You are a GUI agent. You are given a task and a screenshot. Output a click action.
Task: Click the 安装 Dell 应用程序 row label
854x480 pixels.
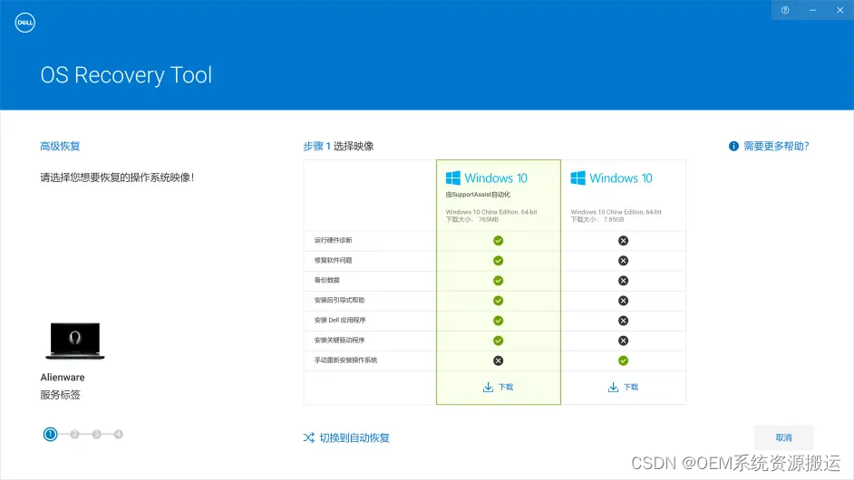tap(340, 320)
